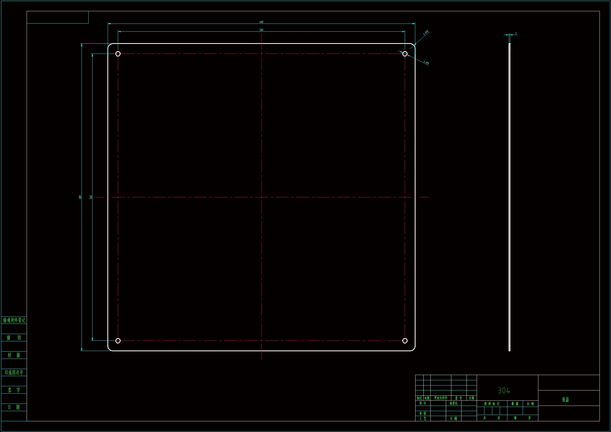Click the 前盖 part name in title block
The image size is (611, 432).
pos(565,399)
